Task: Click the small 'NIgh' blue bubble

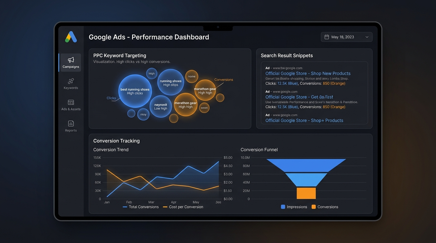Action: pos(152,73)
